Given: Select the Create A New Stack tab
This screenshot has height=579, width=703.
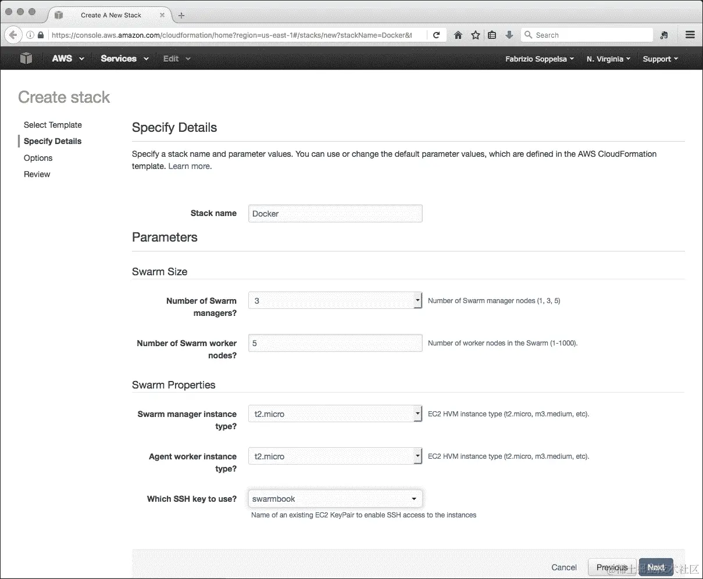Looking at the screenshot, I should [110, 15].
